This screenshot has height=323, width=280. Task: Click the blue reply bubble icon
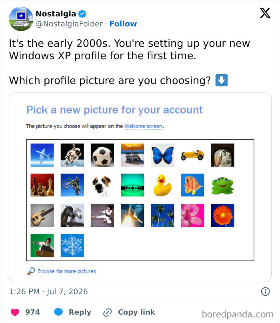coord(58,312)
